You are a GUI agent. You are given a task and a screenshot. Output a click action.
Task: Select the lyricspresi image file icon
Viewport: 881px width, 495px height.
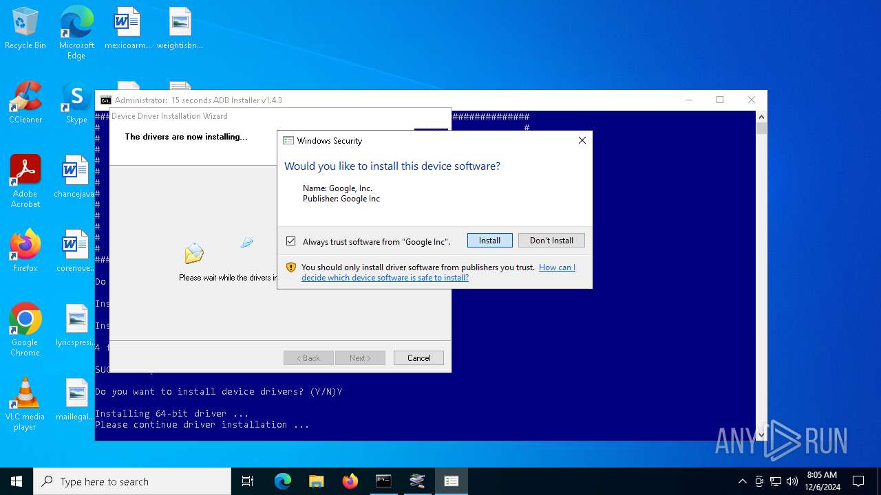coord(74,325)
